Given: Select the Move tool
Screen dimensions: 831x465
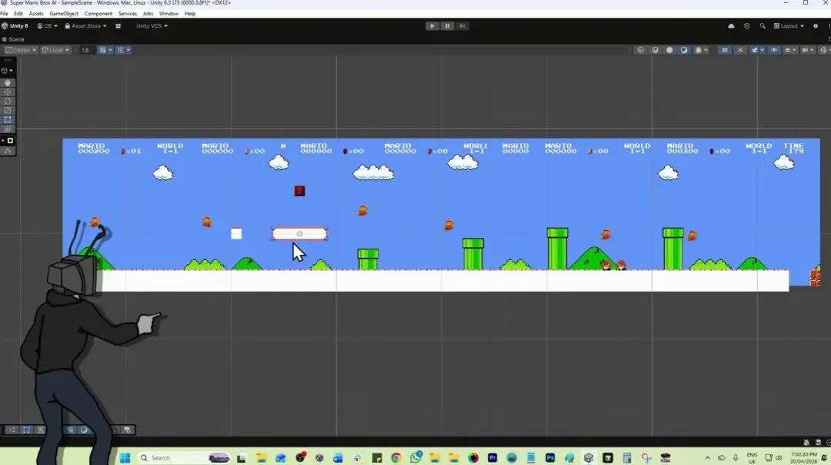Looking at the screenshot, I should [x=8, y=92].
